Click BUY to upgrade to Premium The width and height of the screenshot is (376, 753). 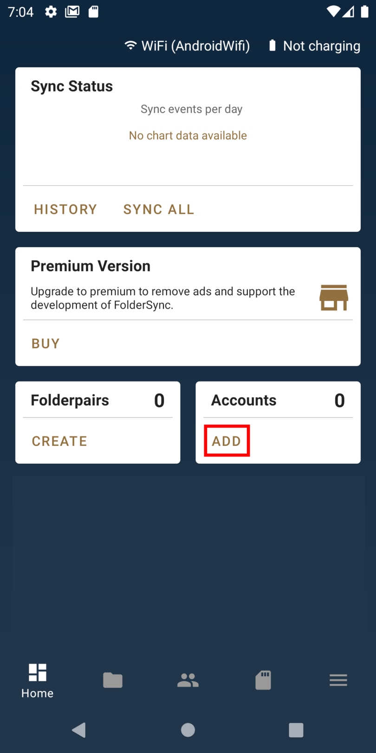tap(45, 343)
